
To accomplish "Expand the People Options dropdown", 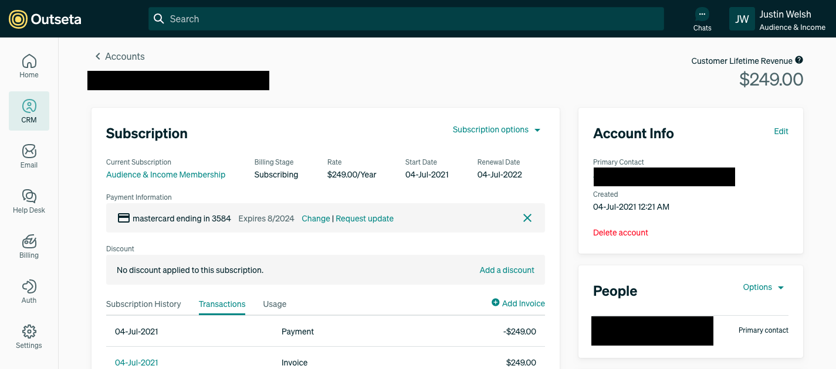I will tap(763, 287).
